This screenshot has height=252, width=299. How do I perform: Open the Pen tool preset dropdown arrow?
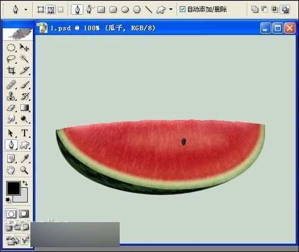tap(26, 10)
